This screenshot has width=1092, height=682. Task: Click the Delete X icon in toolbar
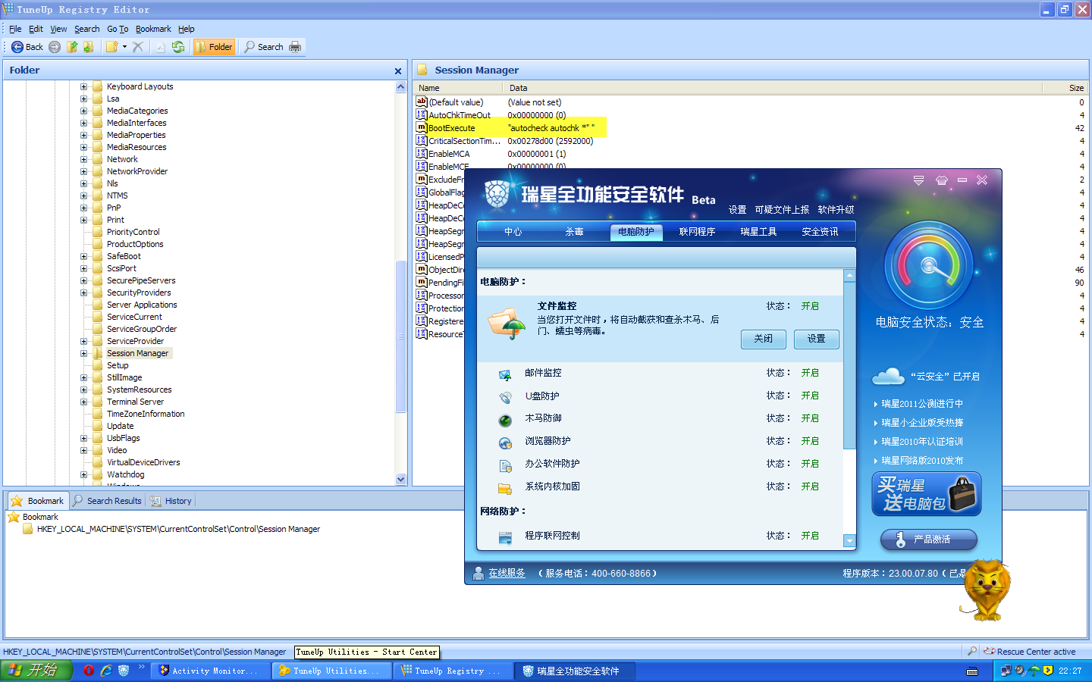click(x=137, y=47)
